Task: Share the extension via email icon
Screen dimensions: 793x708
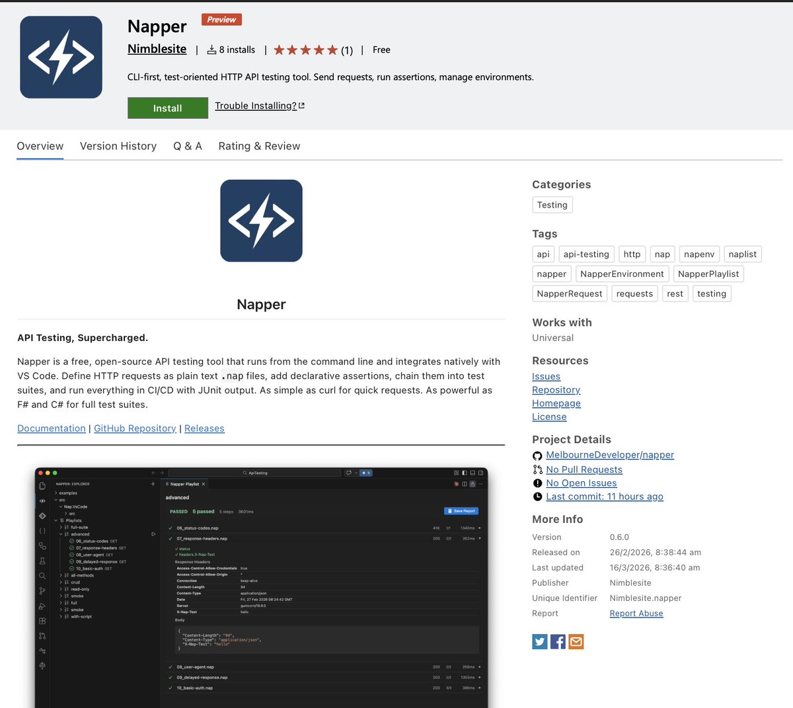Action: (x=576, y=641)
